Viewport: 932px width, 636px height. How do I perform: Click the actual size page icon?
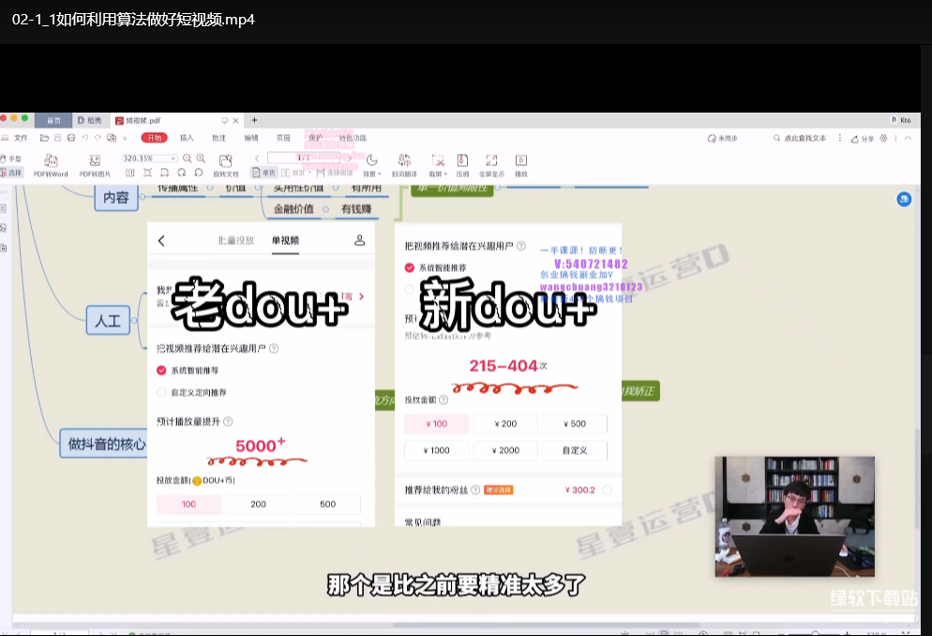(x=130, y=173)
